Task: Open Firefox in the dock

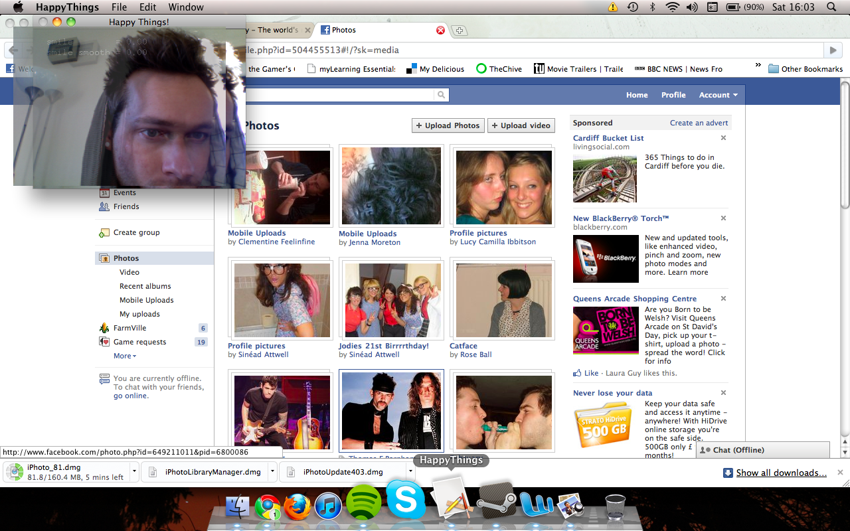Action: click(297, 507)
